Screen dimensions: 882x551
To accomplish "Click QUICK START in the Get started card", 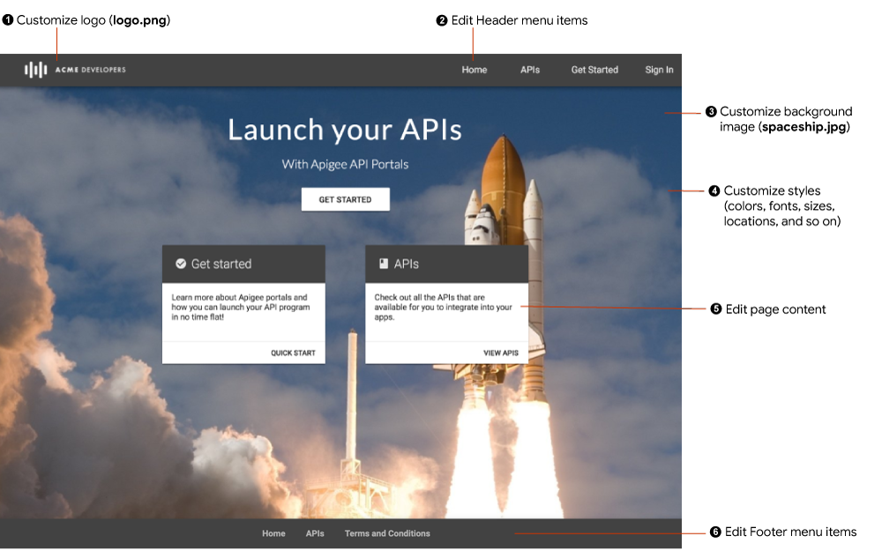I will (293, 353).
